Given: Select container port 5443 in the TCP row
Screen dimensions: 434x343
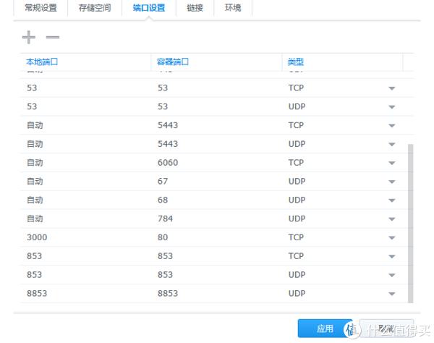Looking at the screenshot, I should [168, 125].
